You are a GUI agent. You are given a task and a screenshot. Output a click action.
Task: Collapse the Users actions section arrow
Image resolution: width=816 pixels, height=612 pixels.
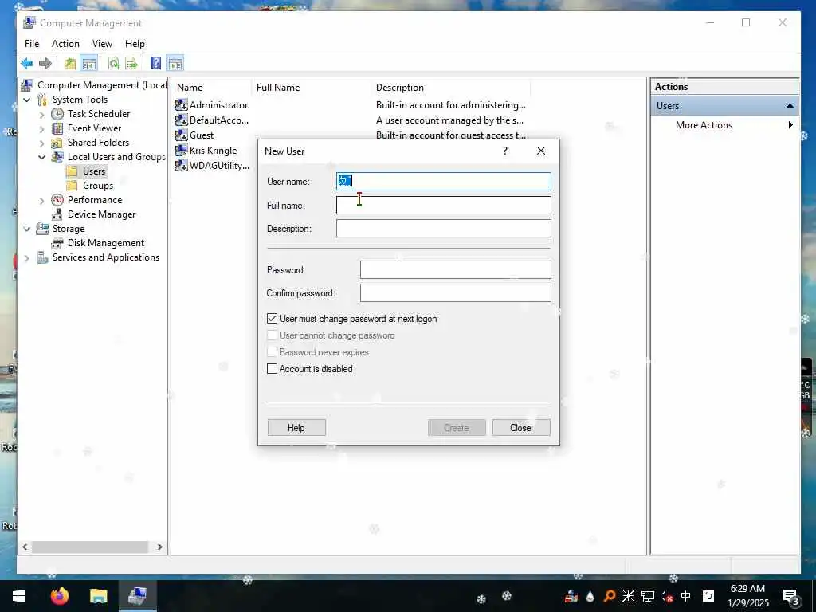[790, 106]
